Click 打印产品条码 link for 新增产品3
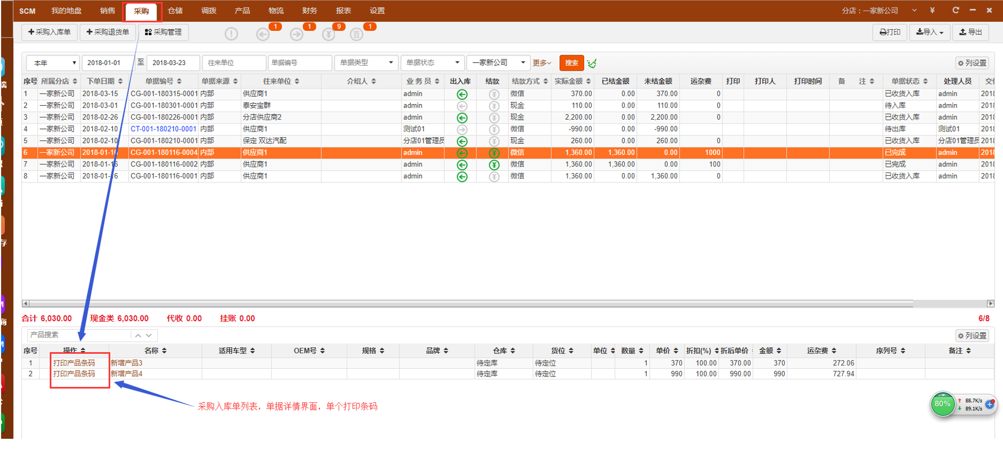Viewport: 1003px width, 452px height. (x=74, y=363)
